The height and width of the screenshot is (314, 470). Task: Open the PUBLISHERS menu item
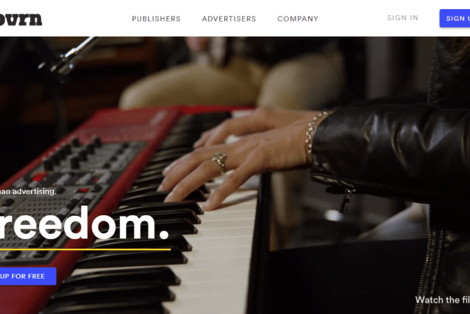156,19
